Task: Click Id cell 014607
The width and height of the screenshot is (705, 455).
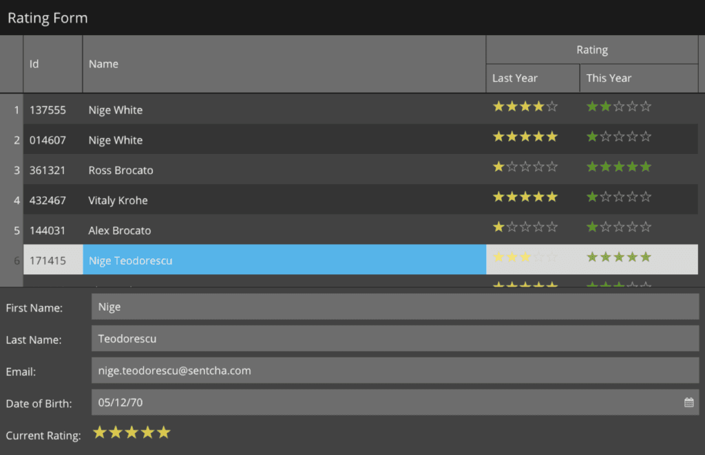Action: [52, 140]
